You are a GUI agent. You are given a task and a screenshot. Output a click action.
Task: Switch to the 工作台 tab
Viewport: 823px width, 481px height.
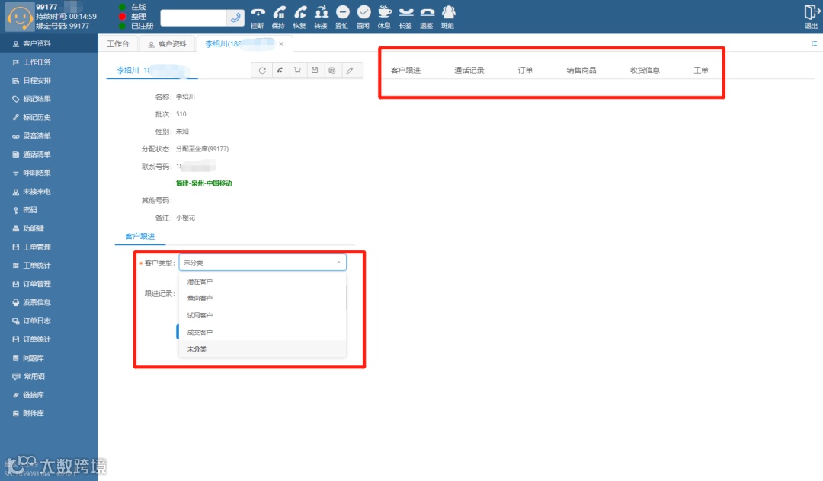[x=117, y=44]
